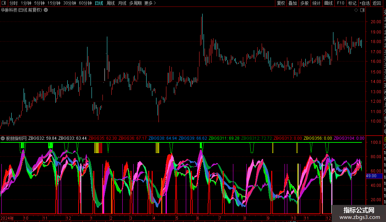Click the diamond icon above price axis
The image size is (386, 222).
[x=356, y=10]
